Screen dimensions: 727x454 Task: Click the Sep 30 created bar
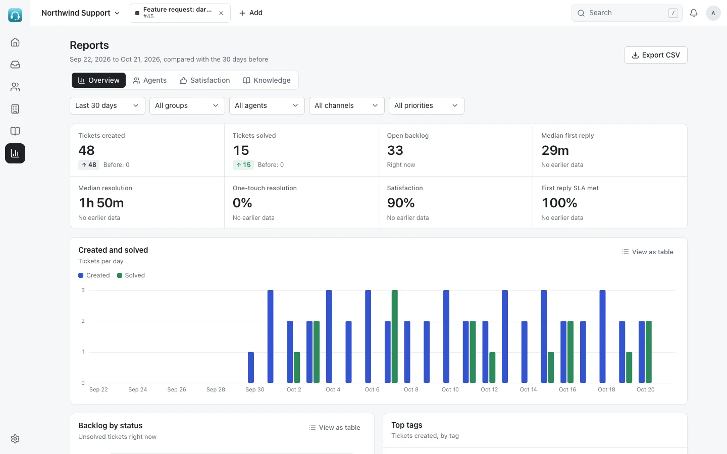coord(251,367)
